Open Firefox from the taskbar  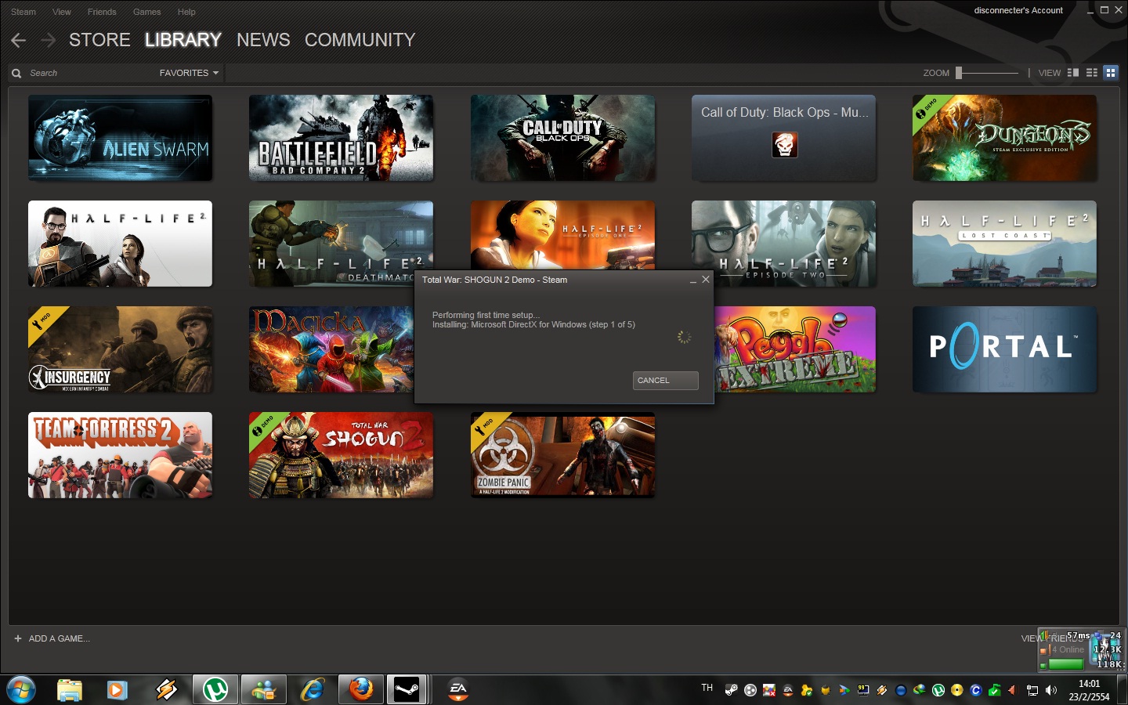coord(360,689)
